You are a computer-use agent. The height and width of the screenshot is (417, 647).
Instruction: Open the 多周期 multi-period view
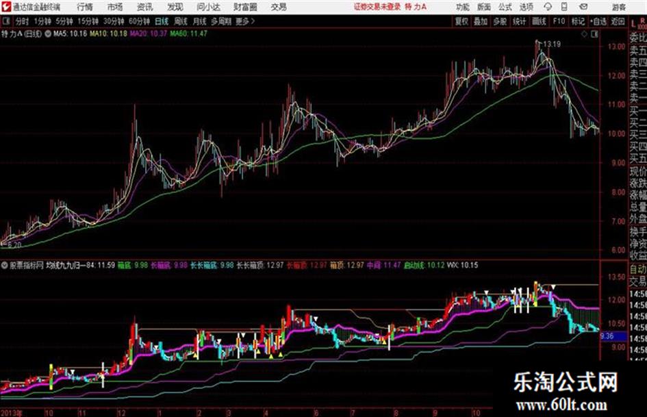click(x=221, y=21)
